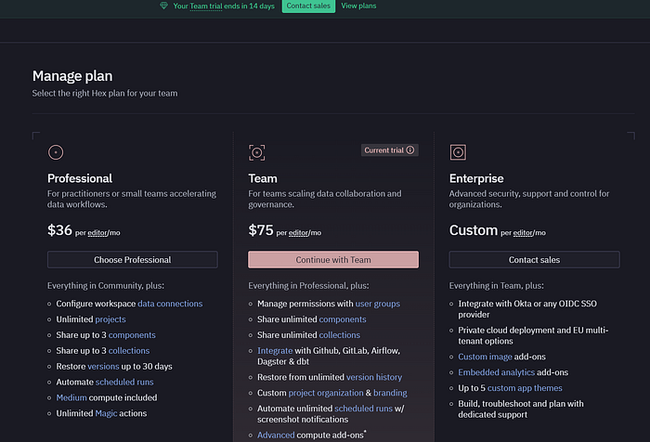This screenshot has width=650, height=442.
Task: Click the Professional plan circle icon
Action: [x=56, y=152]
